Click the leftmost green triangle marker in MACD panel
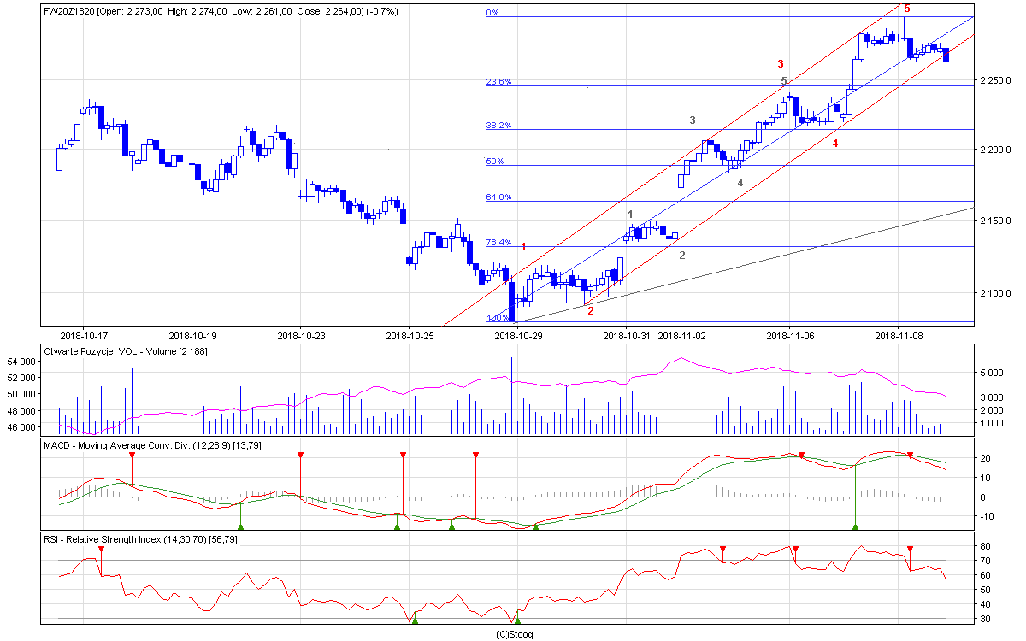 pos(240,527)
